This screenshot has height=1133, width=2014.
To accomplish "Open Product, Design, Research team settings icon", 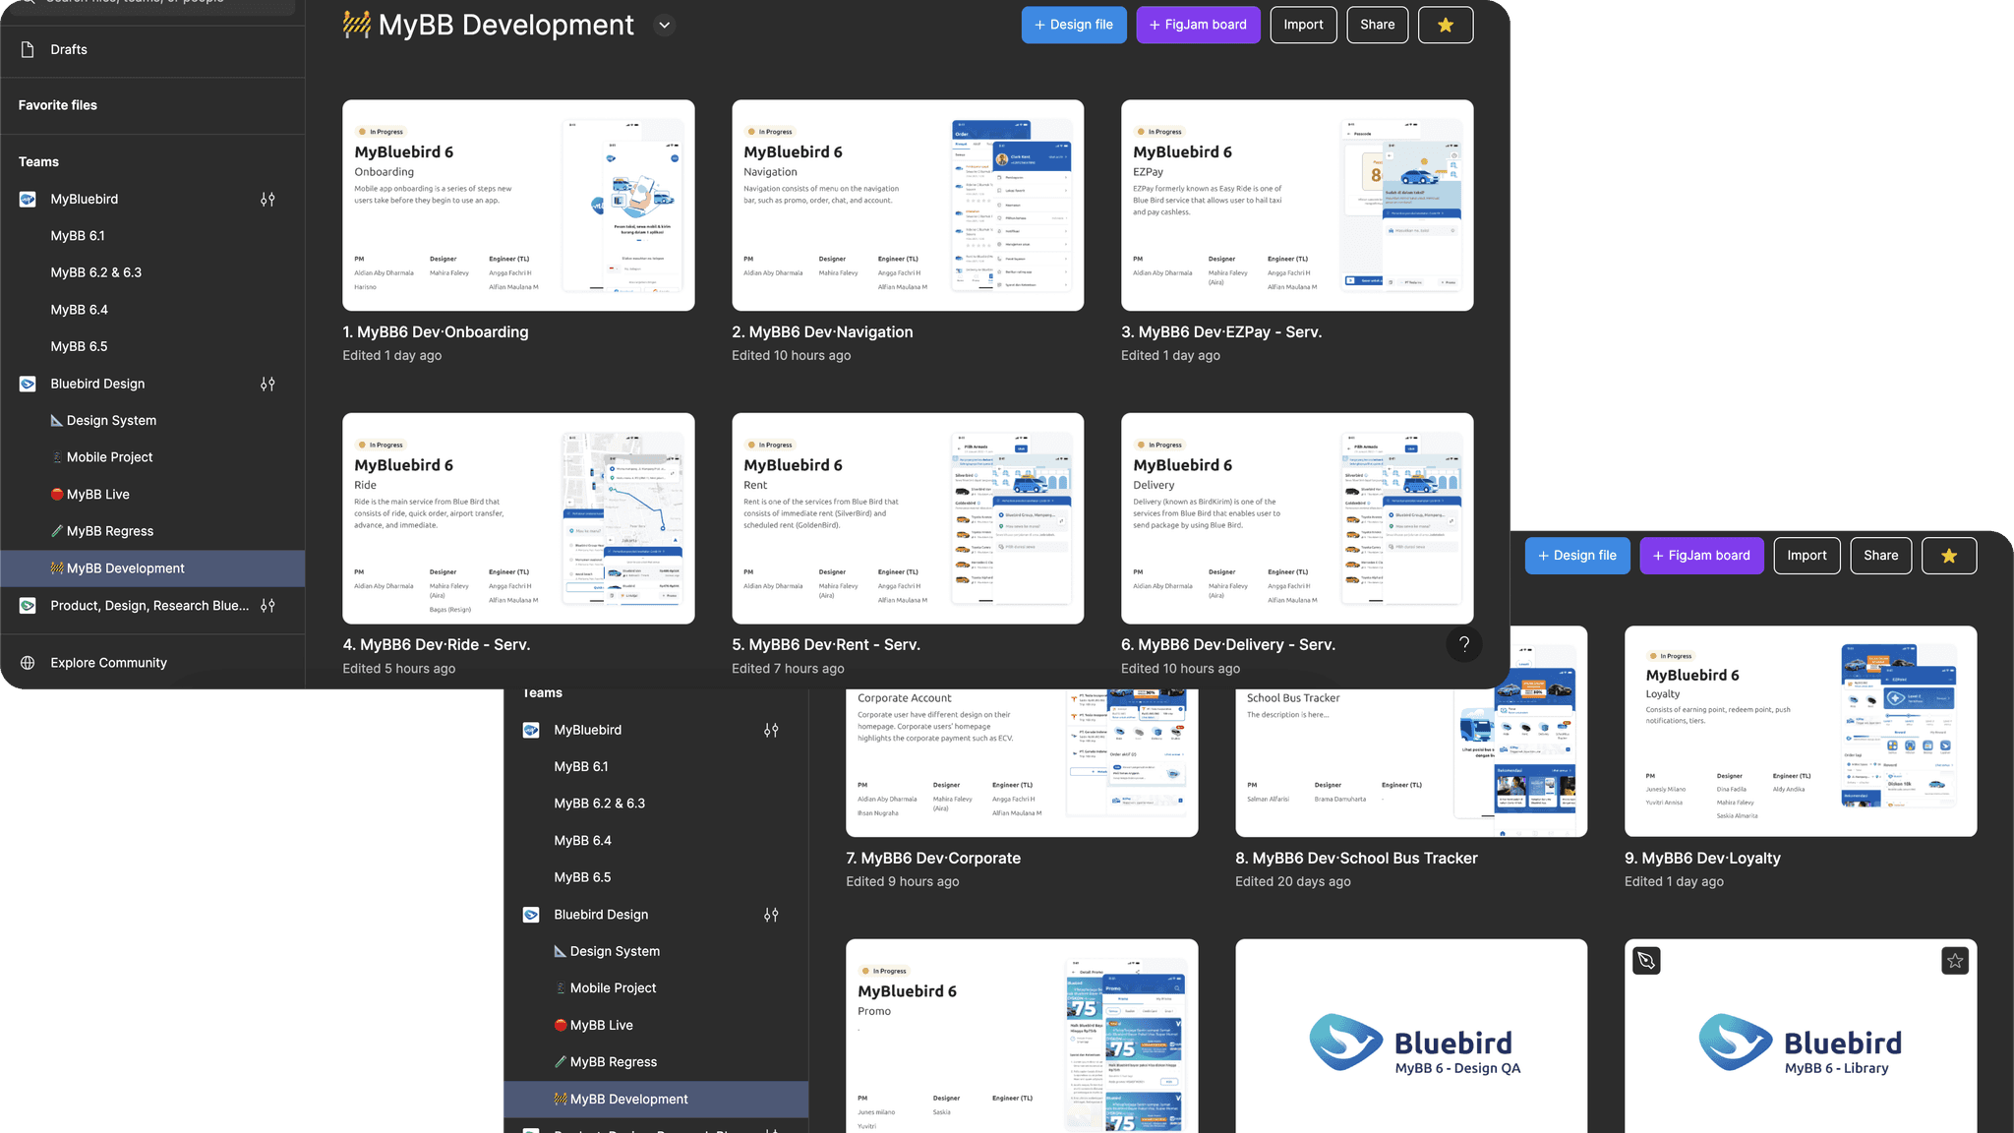I will pos(267,606).
